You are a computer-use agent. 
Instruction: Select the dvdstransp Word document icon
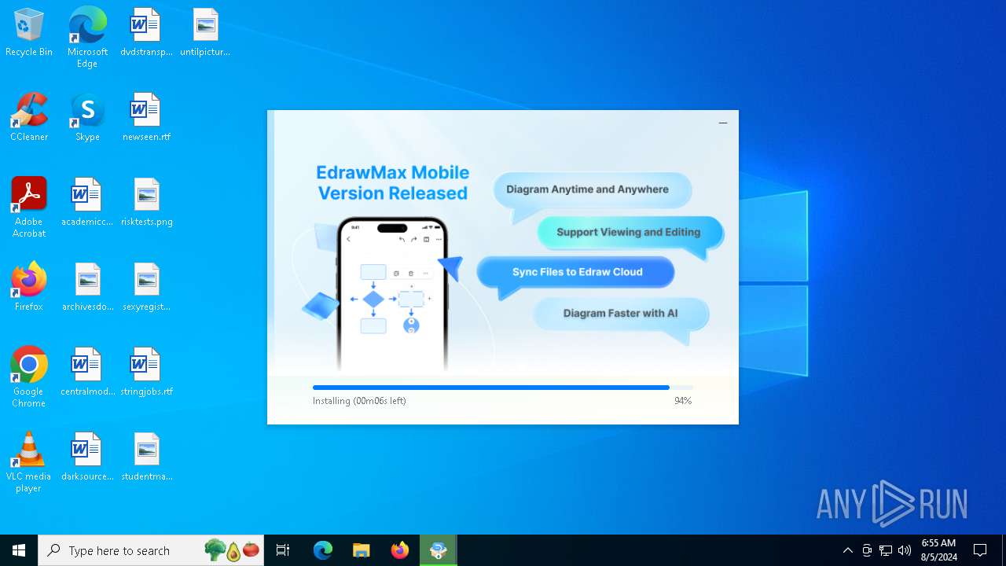coord(145,33)
